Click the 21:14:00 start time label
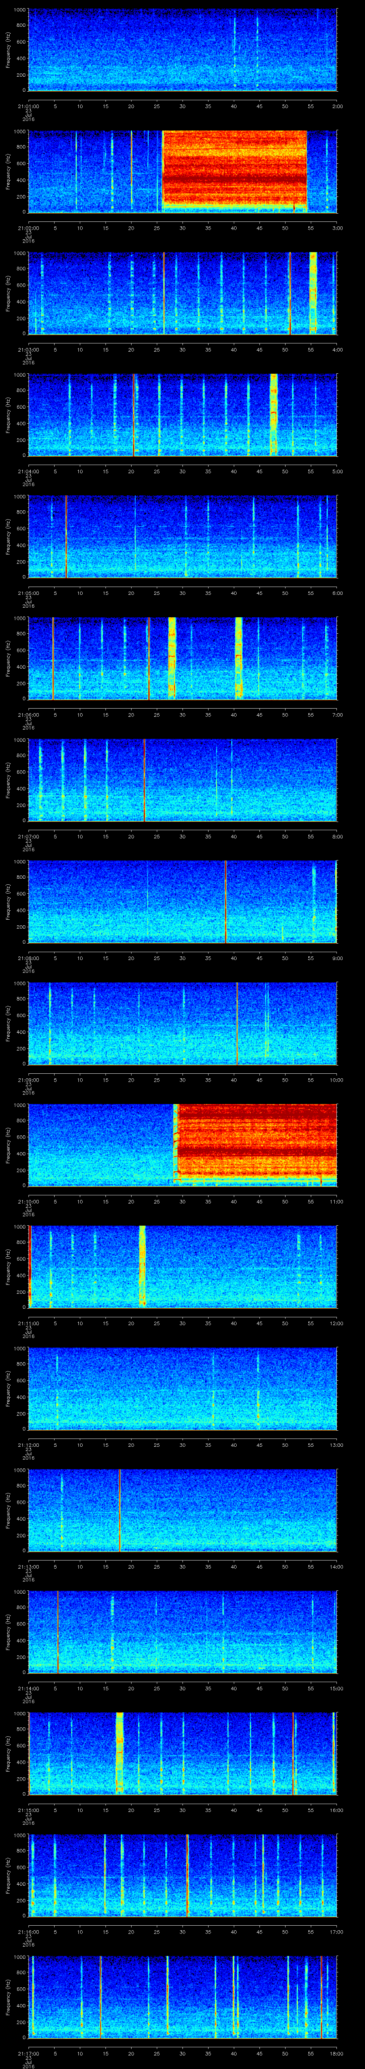Image resolution: width=365 pixels, height=2069 pixels. point(28,1688)
